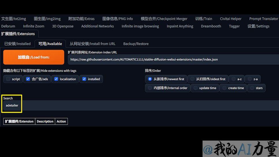Open the Settings tab
279x157 pixels.
point(258,26)
